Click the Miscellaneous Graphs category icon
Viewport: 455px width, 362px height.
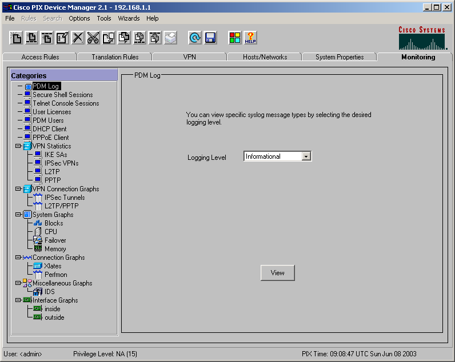27,283
